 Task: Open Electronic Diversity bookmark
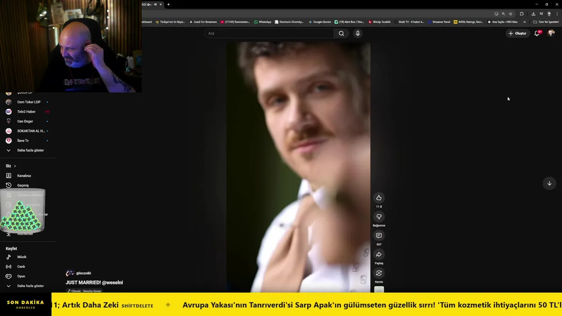tap(289, 22)
